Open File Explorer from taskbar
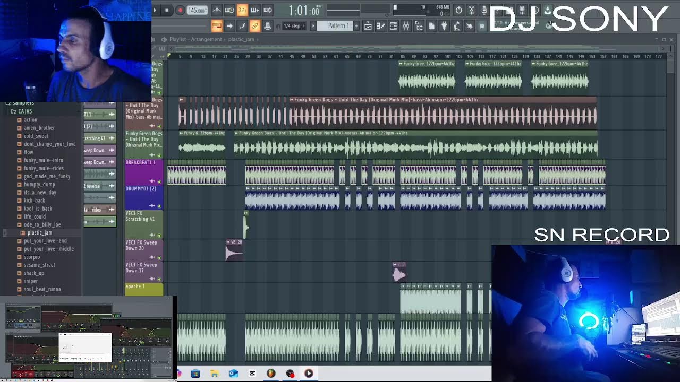The width and height of the screenshot is (680, 382). (215, 374)
